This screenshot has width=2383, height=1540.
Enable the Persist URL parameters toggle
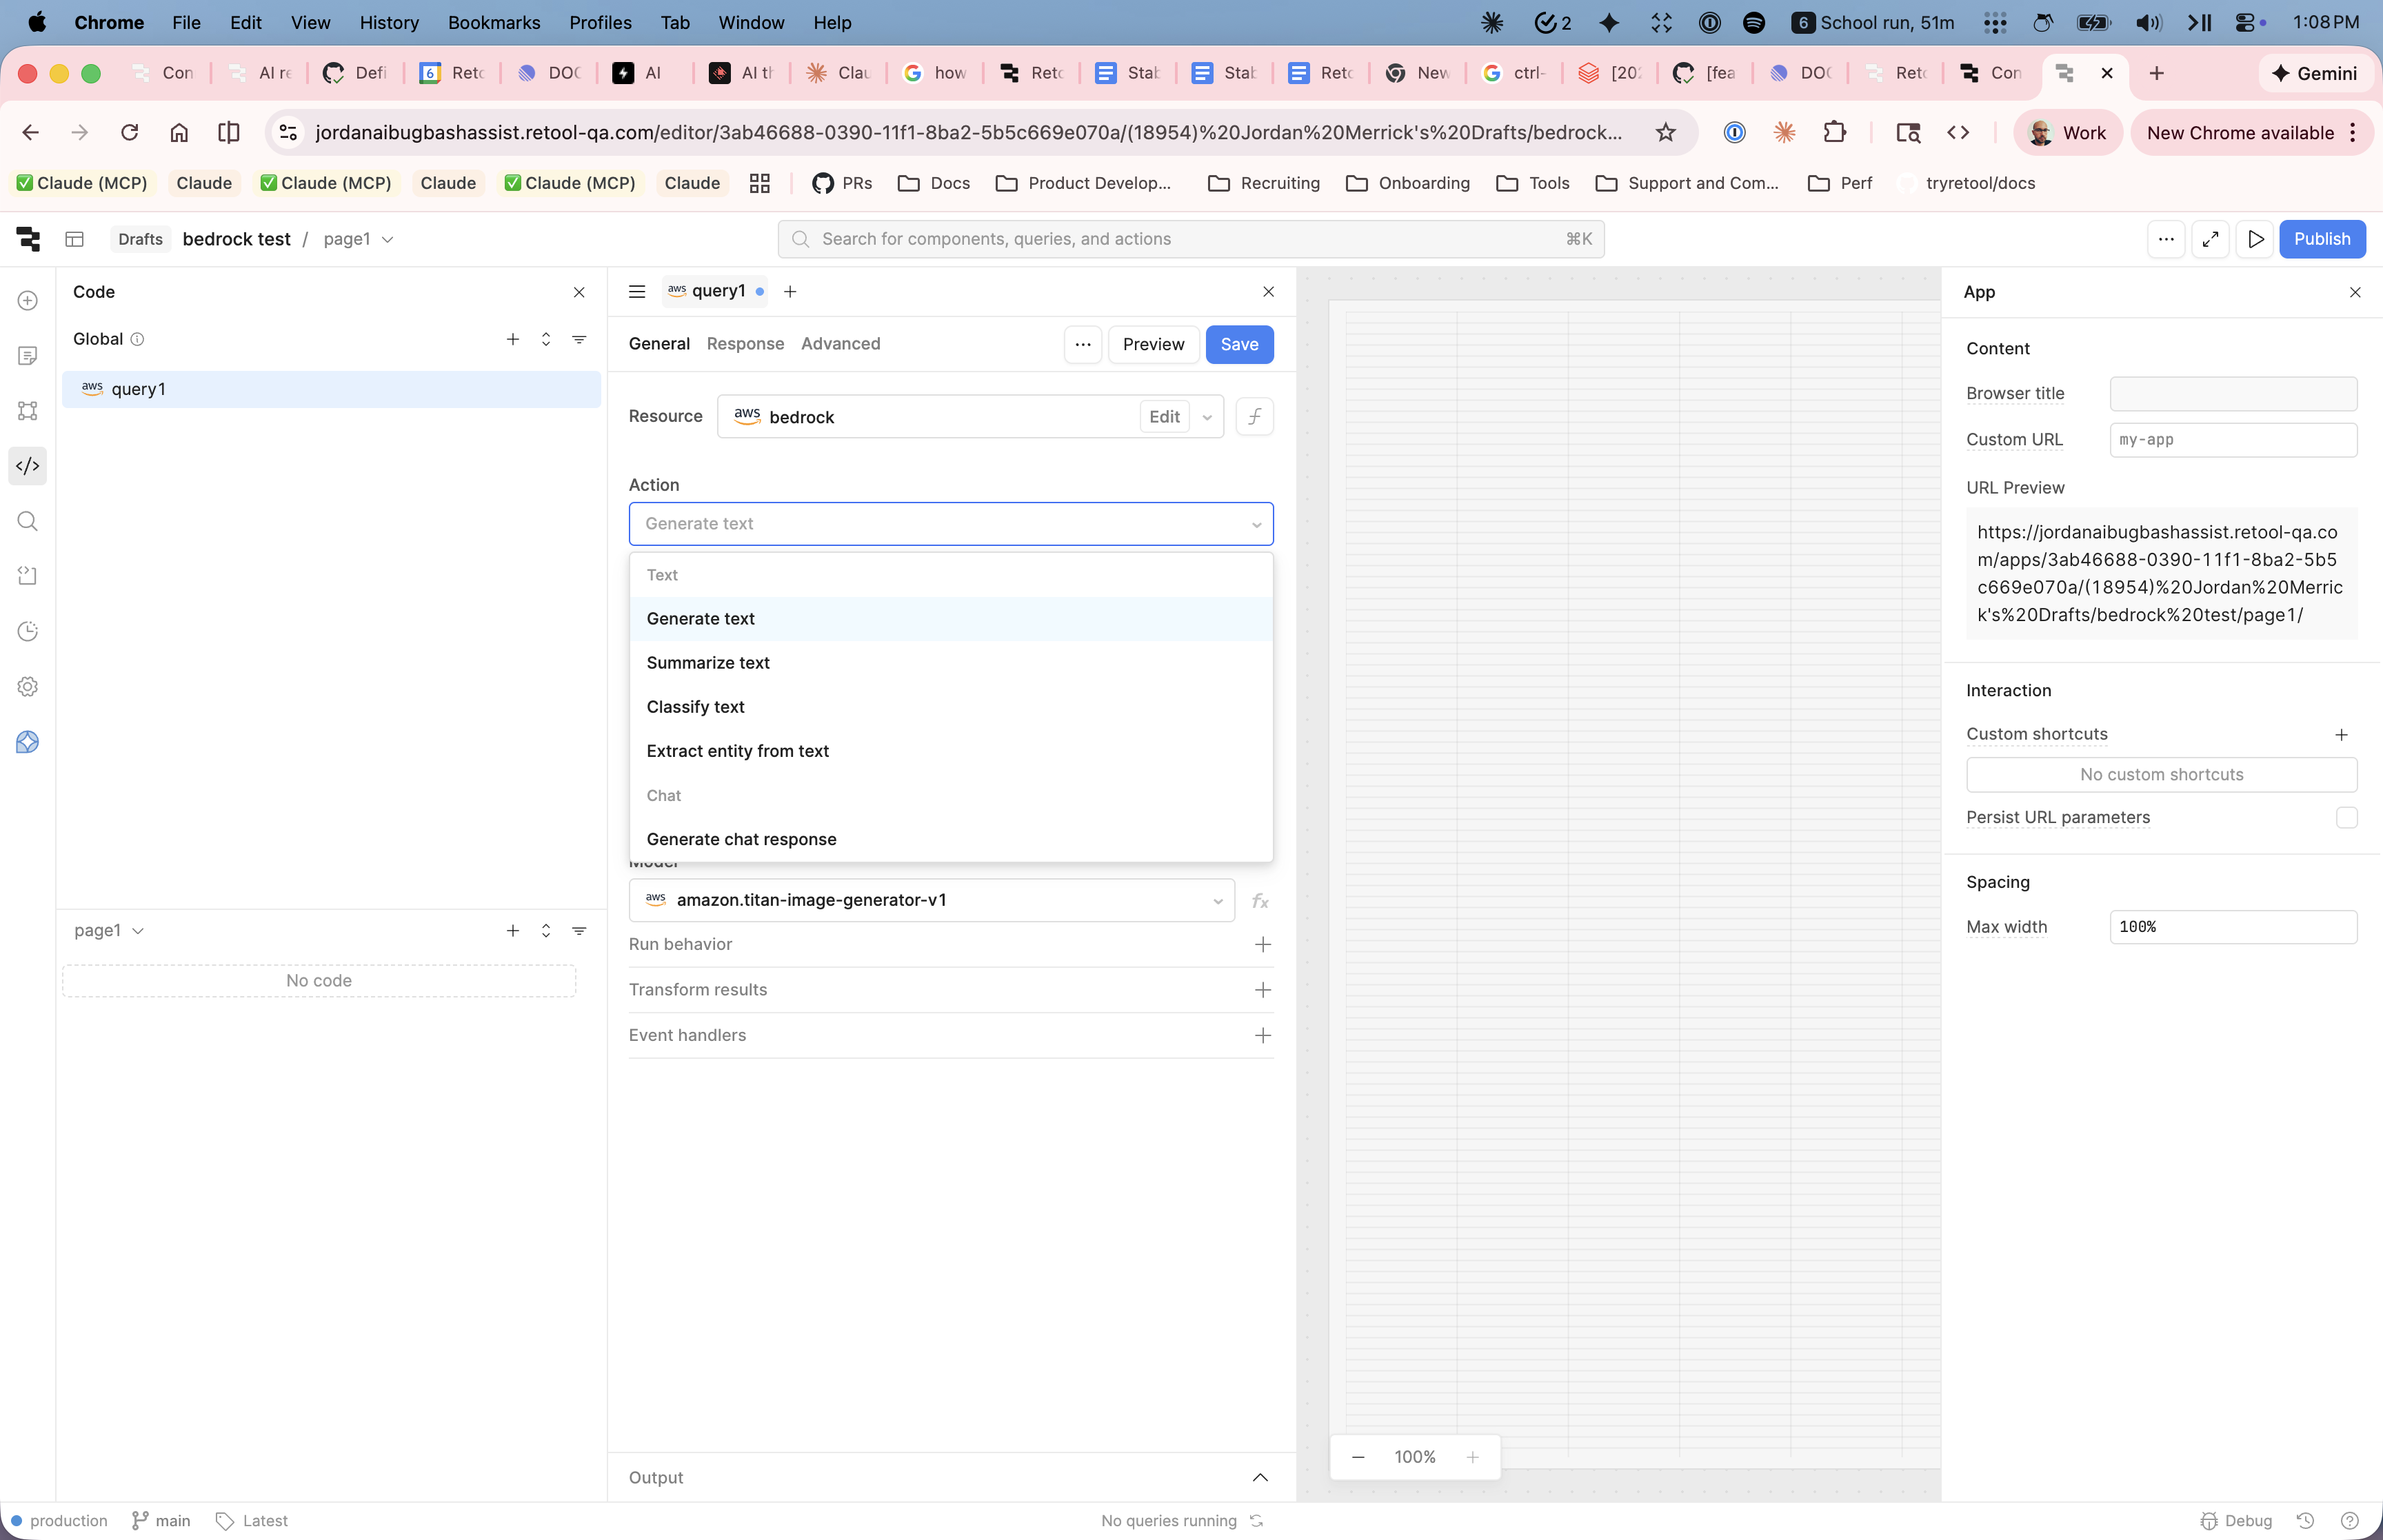click(x=2345, y=817)
